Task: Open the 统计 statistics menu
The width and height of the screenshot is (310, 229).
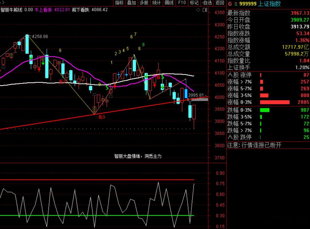Action: [156, 3]
